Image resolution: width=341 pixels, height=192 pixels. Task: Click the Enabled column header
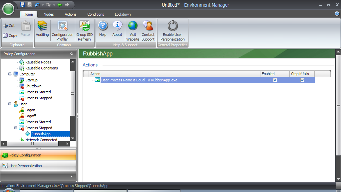click(275, 74)
